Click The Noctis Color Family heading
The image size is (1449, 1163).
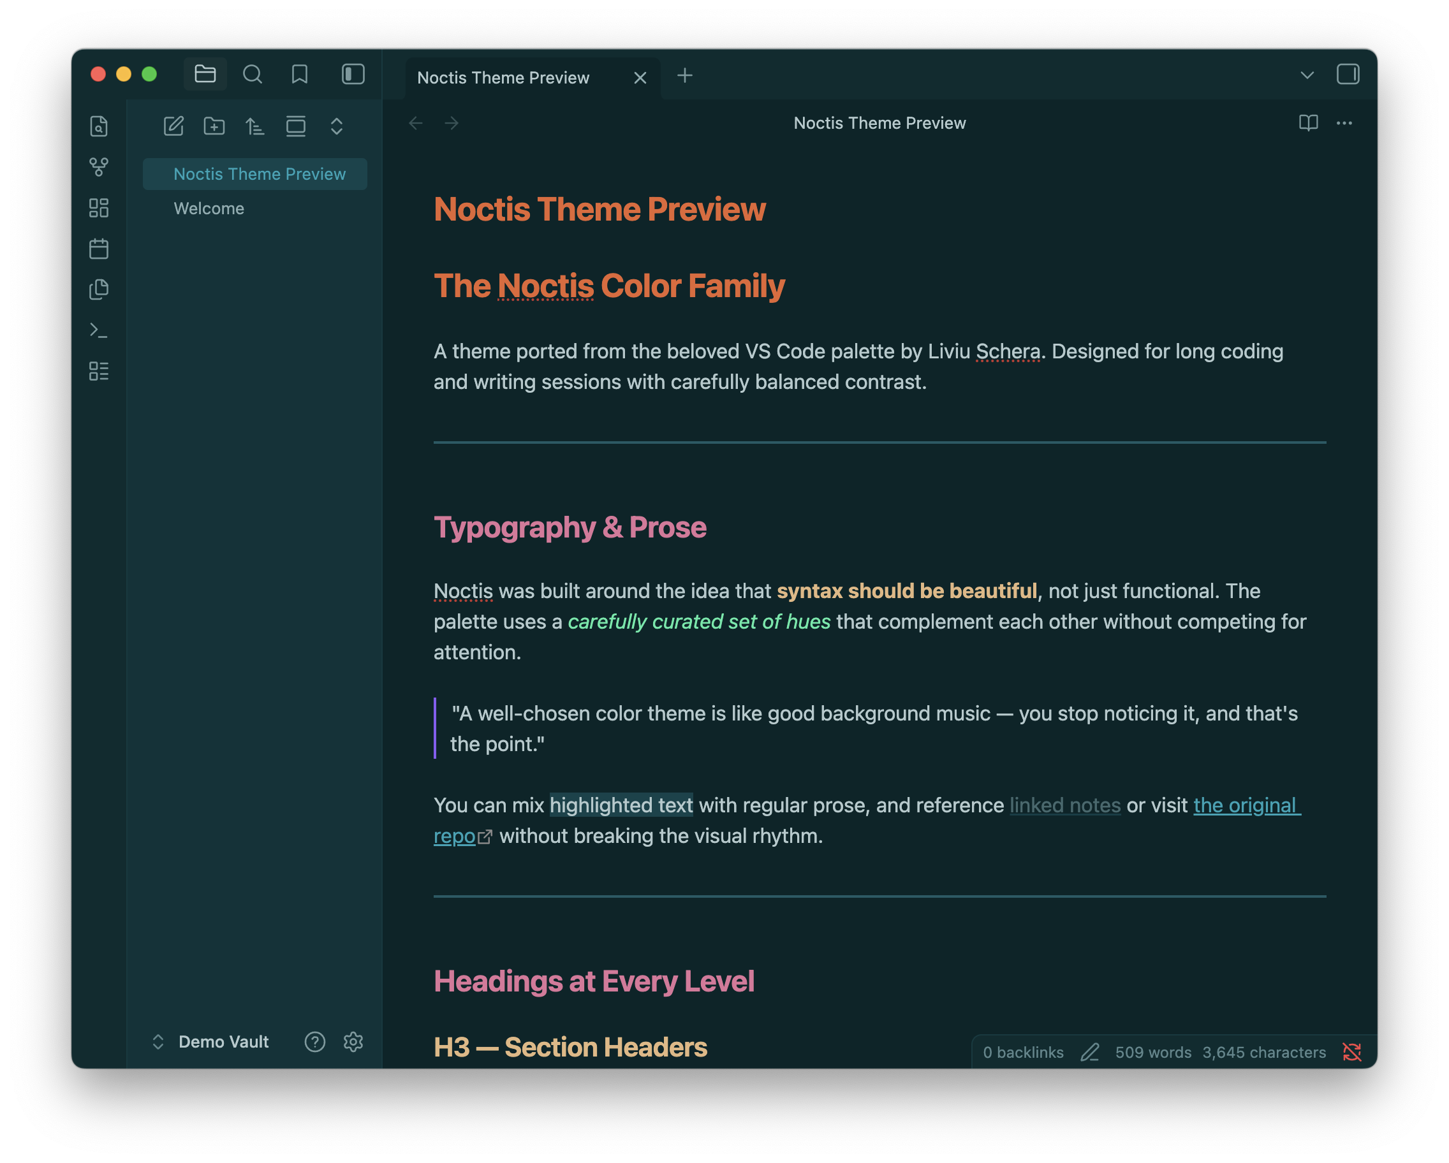[609, 286]
